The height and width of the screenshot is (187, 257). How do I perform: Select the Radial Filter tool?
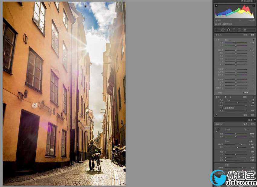point(239,30)
